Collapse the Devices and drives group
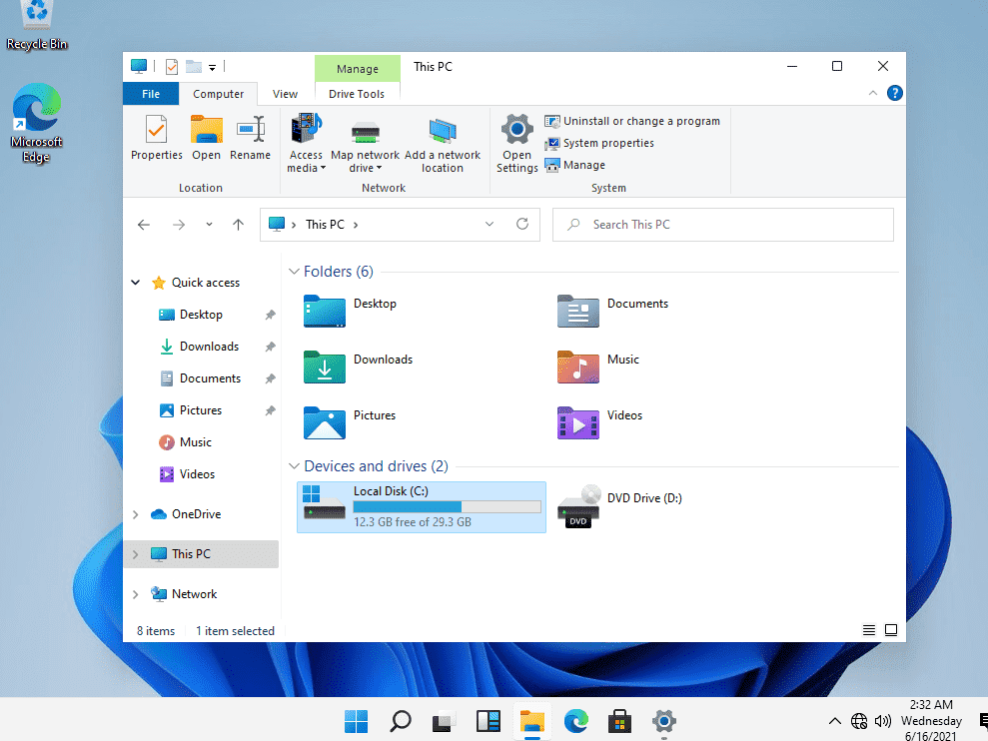This screenshot has width=988, height=741. (x=294, y=466)
